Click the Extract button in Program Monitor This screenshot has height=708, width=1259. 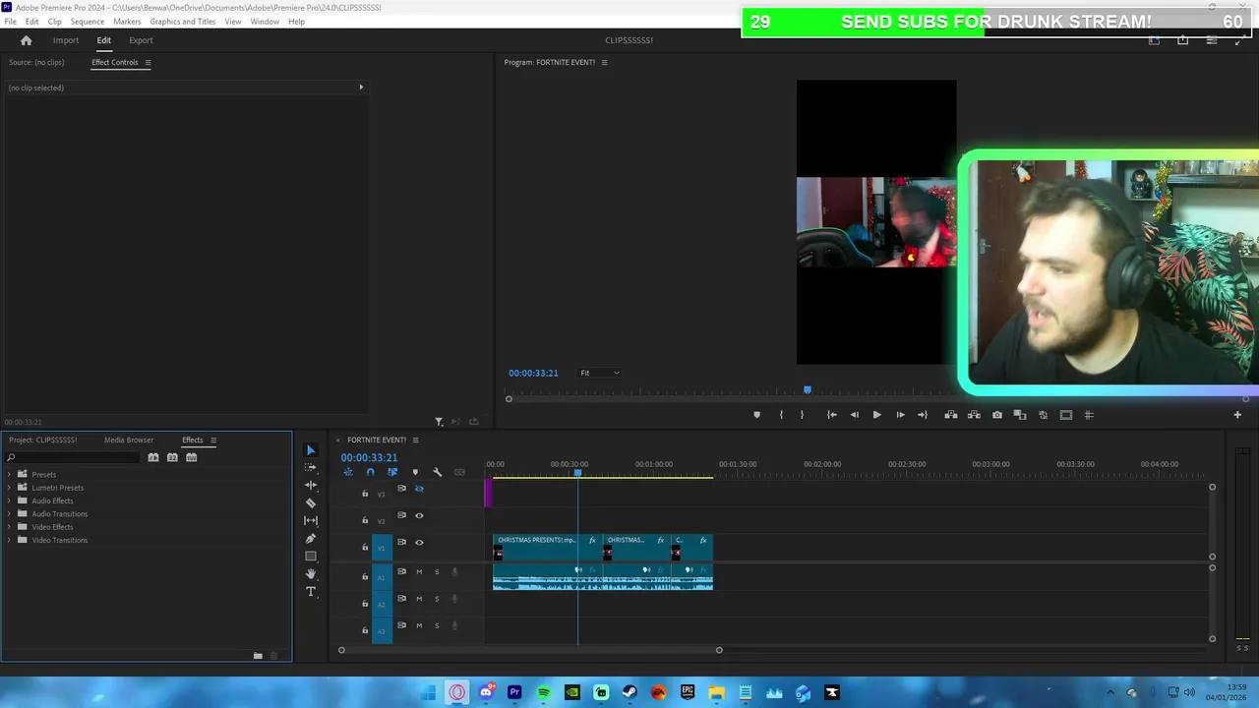(974, 415)
